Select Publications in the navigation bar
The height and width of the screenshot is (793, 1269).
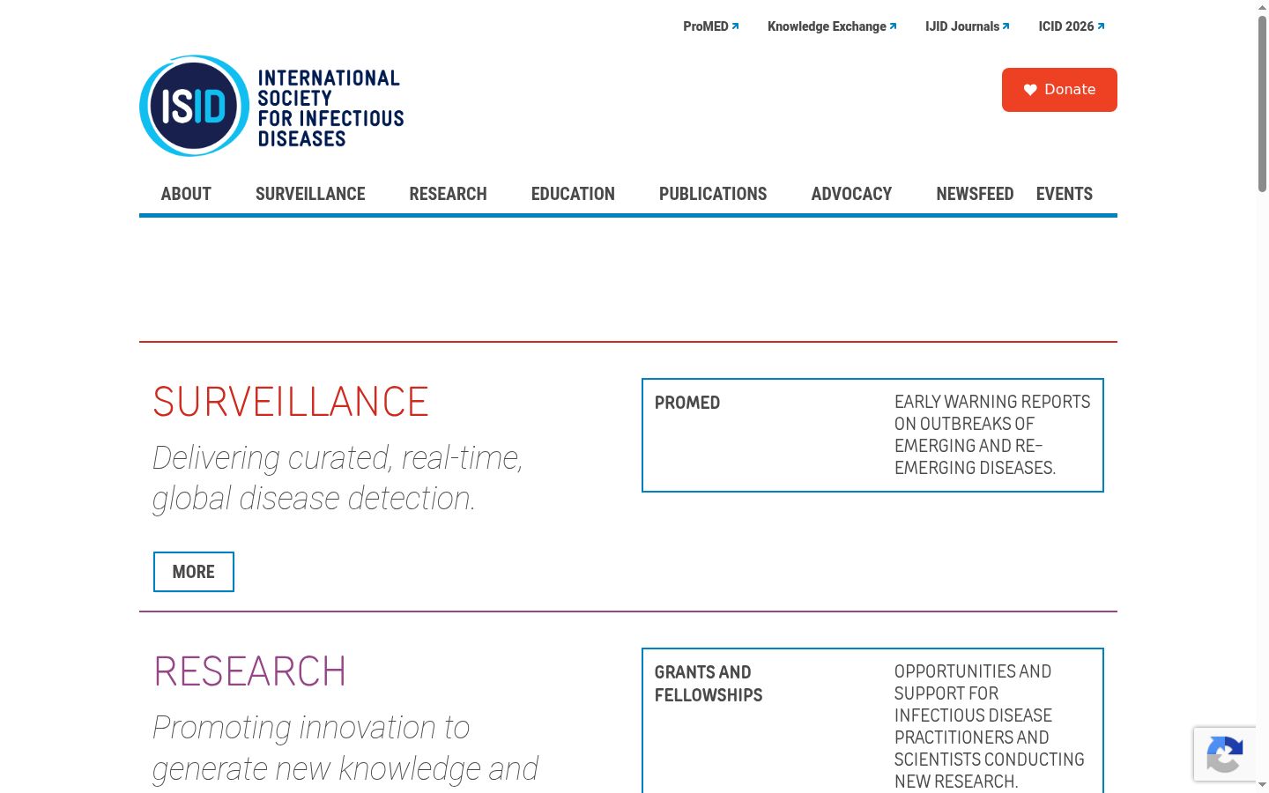point(713,194)
